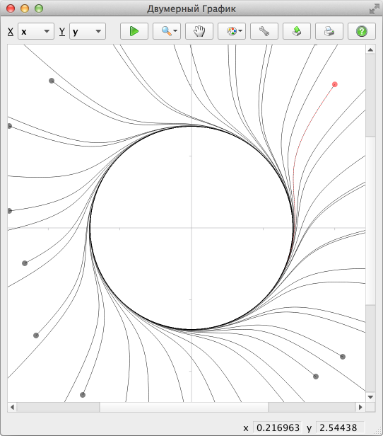The height and width of the screenshot is (436, 383).
Task: Click the x coordinate value field
Action: pos(278,428)
